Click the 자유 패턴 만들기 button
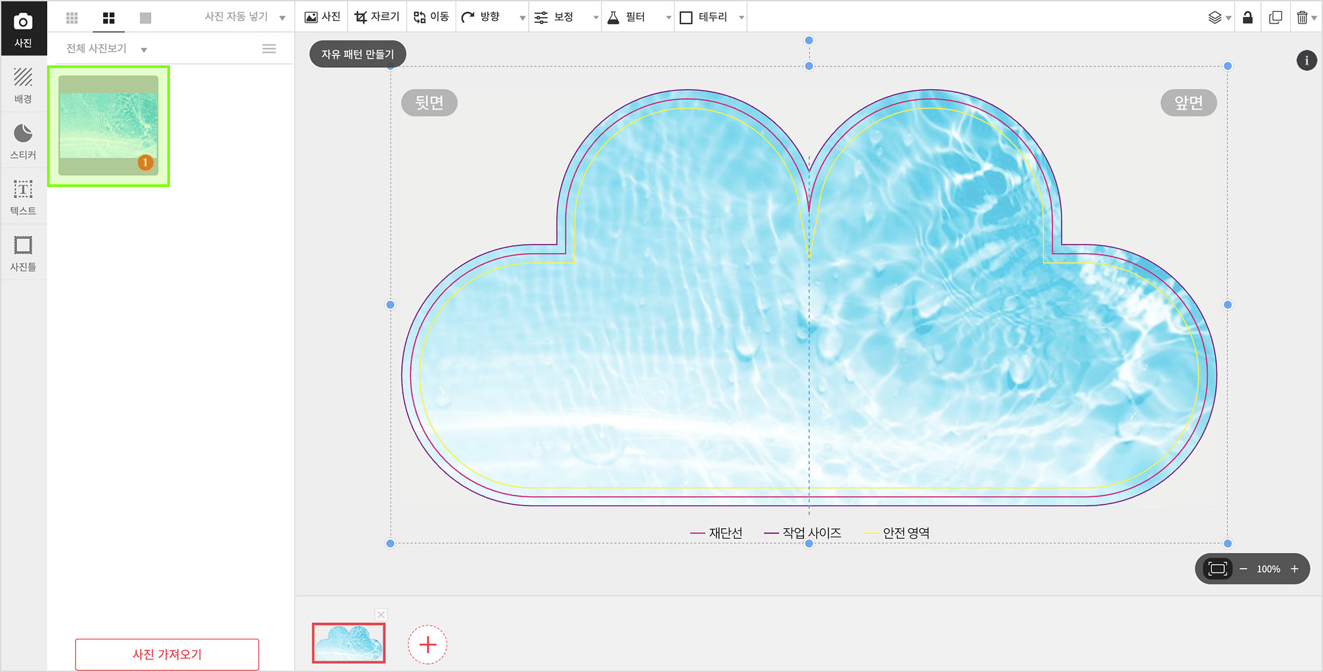1323x672 pixels. point(358,54)
